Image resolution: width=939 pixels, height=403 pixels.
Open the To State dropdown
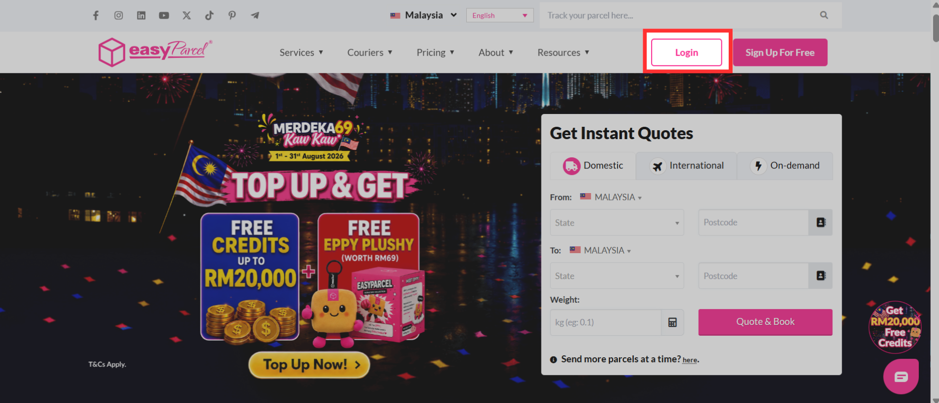point(617,276)
